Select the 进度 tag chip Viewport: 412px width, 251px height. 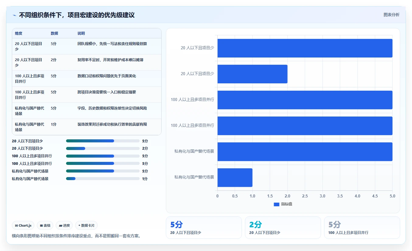(x=64, y=225)
